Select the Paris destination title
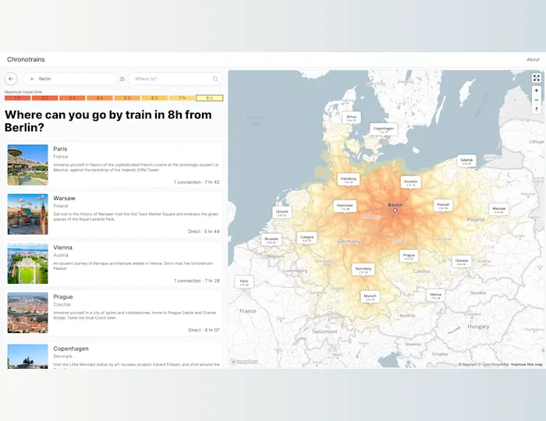 (60, 149)
